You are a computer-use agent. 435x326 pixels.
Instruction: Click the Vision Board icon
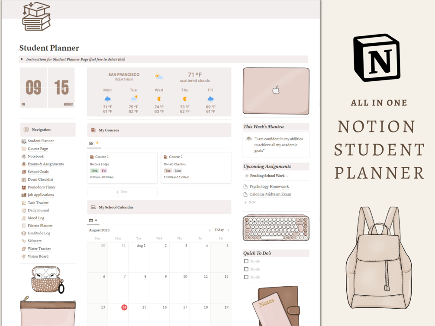click(x=24, y=256)
